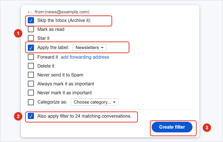Tick the Star it checkbox
This screenshot has height=142, width=223.
(31, 38)
